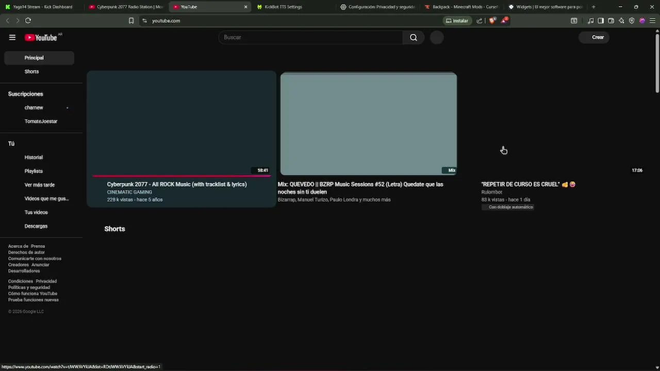This screenshot has height=371, width=660.
Task: Open Descargas in the sidebar
Action: click(39, 226)
